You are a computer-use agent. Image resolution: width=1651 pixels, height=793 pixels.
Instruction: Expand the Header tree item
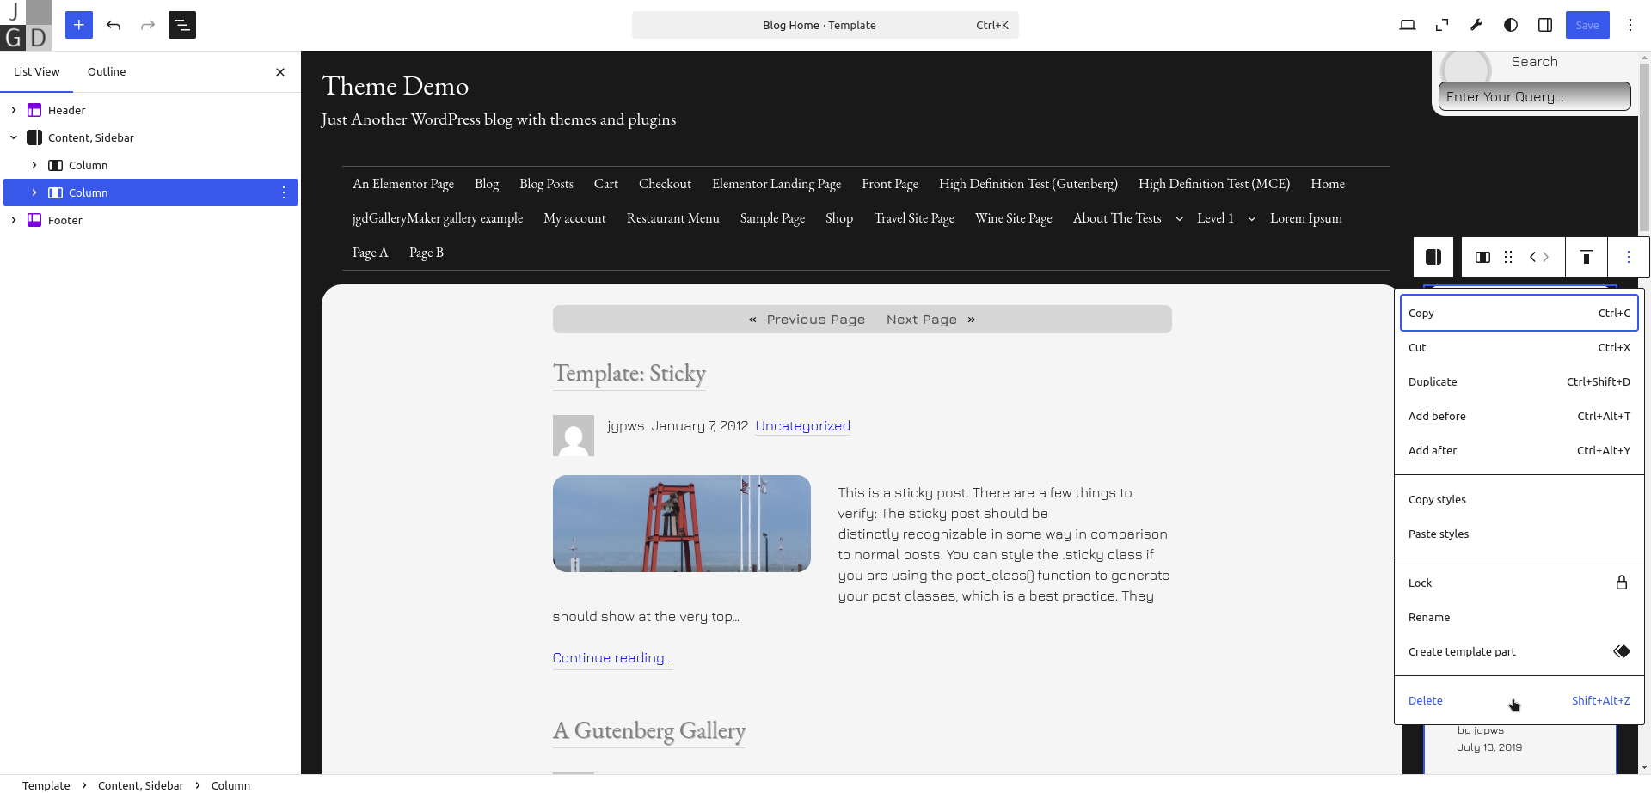(x=14, y=110)
